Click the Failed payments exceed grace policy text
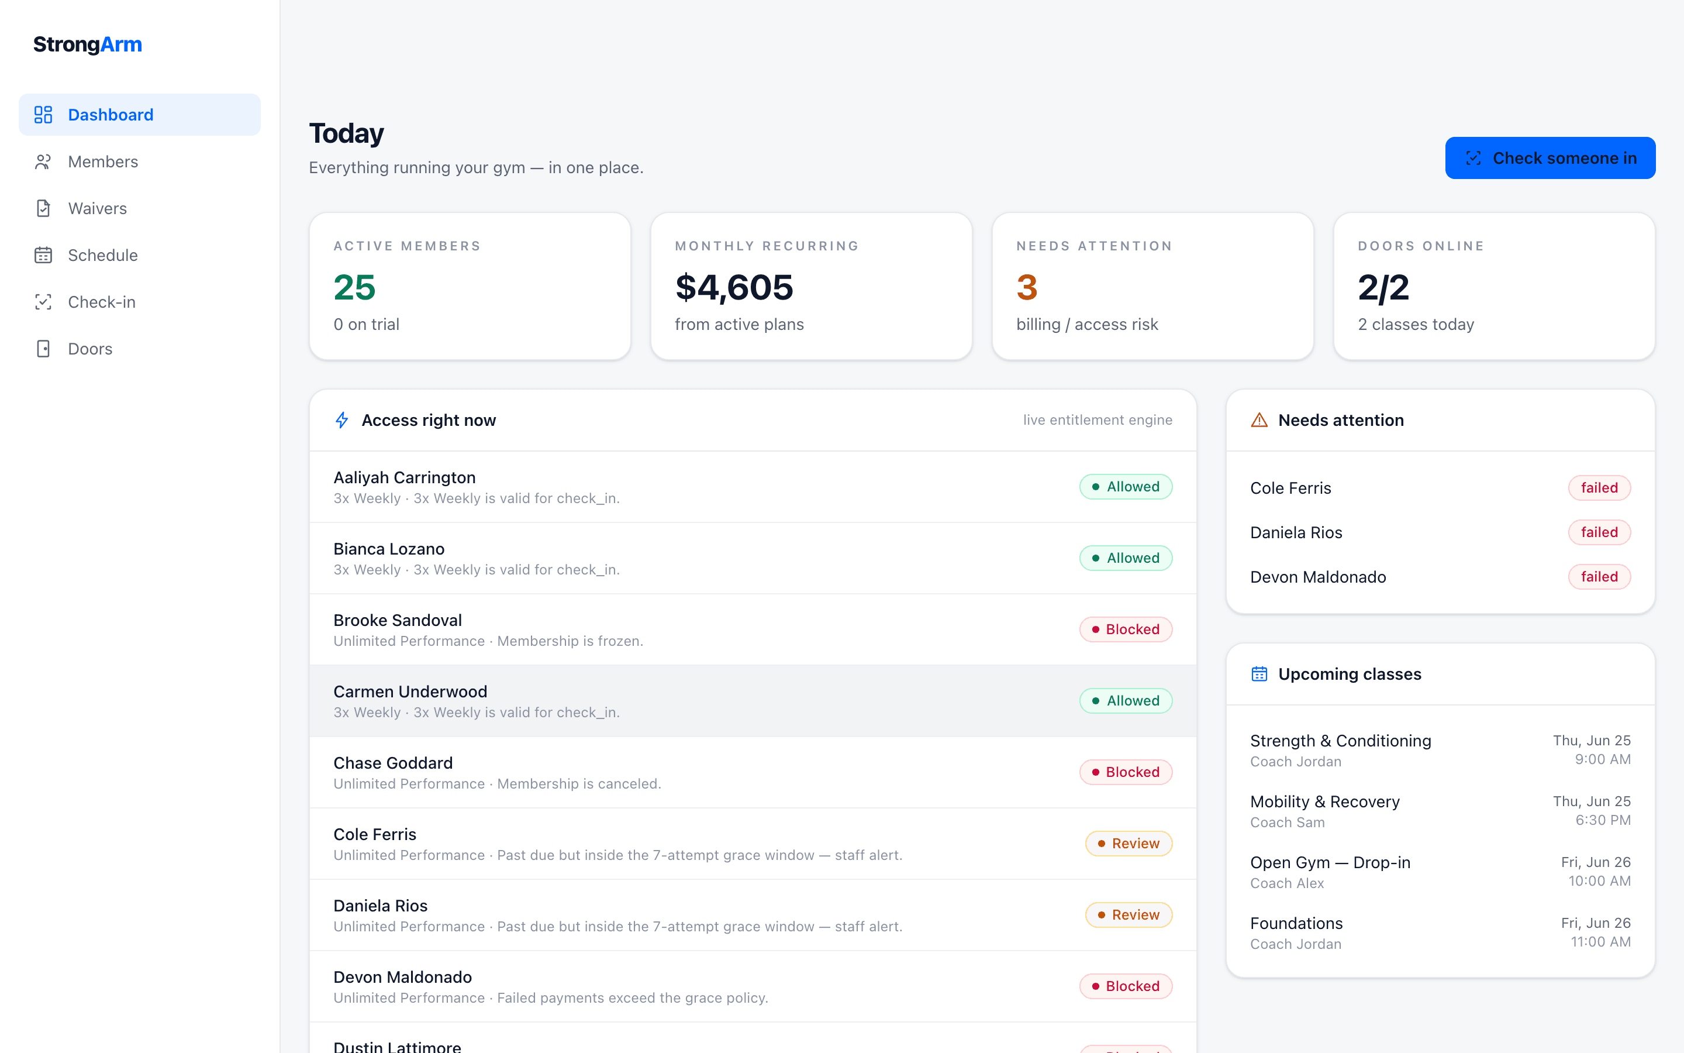 tap(633, 998)
